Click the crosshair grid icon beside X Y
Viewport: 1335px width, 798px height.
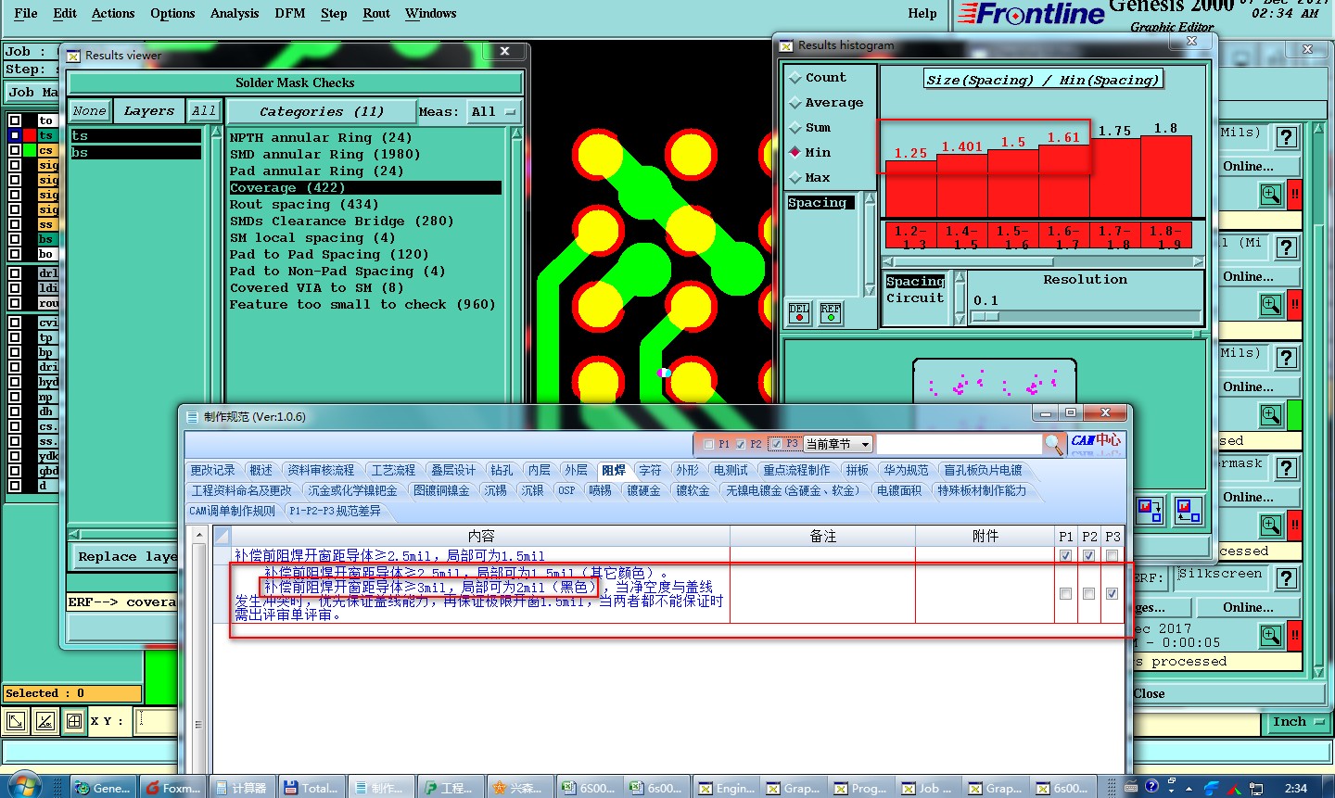click(x=74, y=721)
